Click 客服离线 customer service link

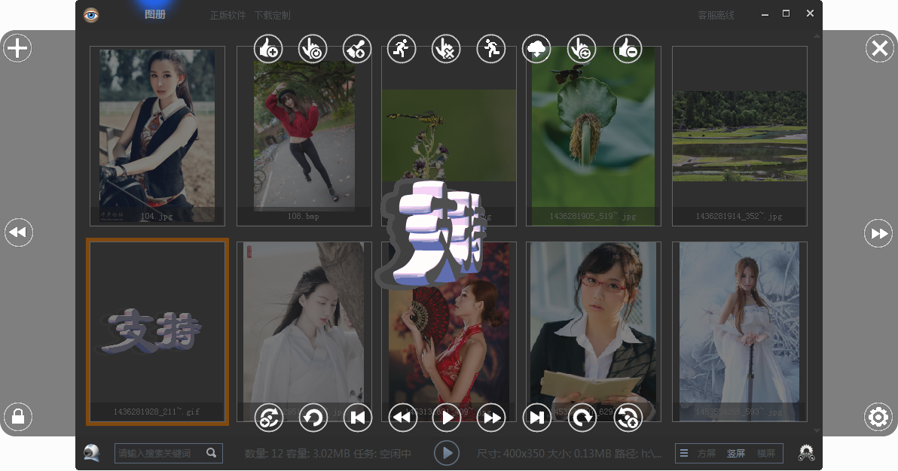point(716,16)
